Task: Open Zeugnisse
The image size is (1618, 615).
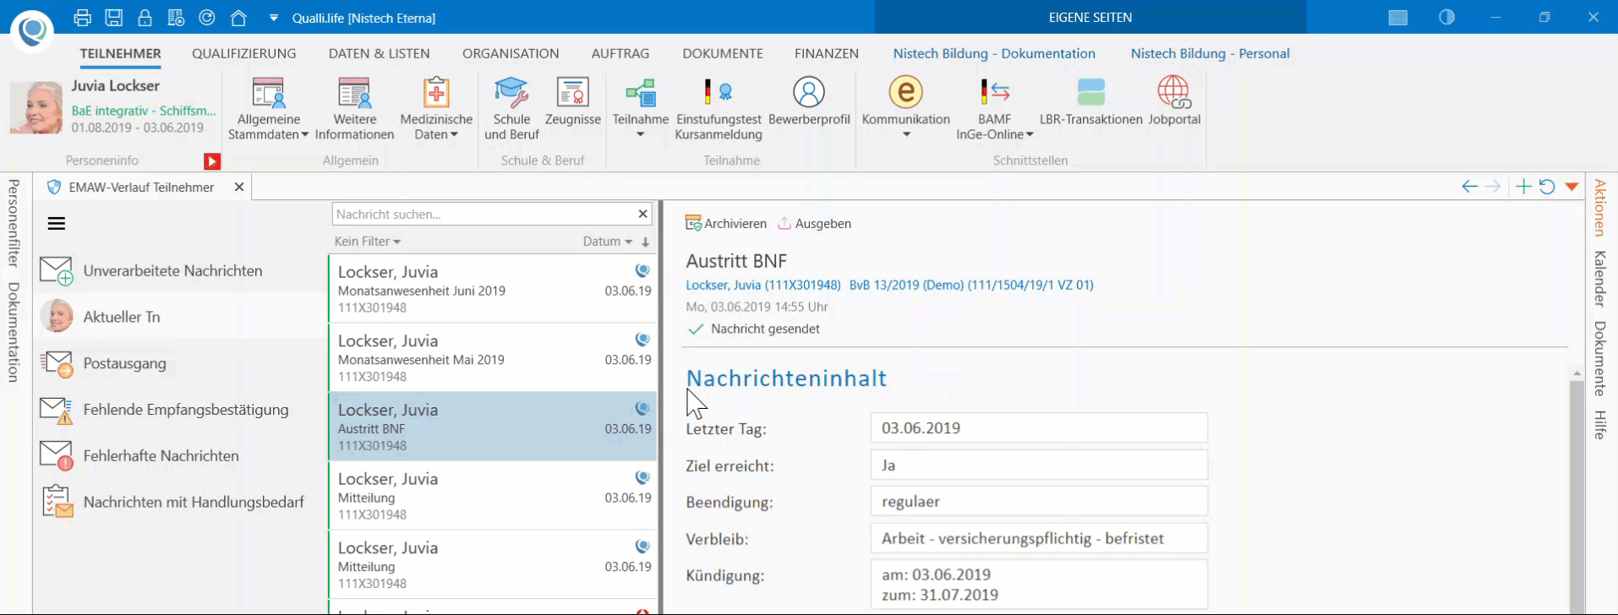Action: coord(572,101)
